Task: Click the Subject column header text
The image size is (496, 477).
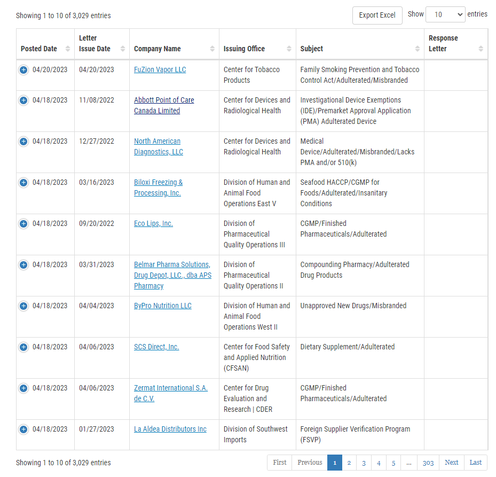Action: tap(312, 49)
